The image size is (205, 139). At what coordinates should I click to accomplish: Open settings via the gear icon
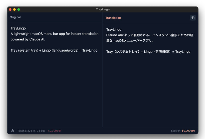point(12,131)
